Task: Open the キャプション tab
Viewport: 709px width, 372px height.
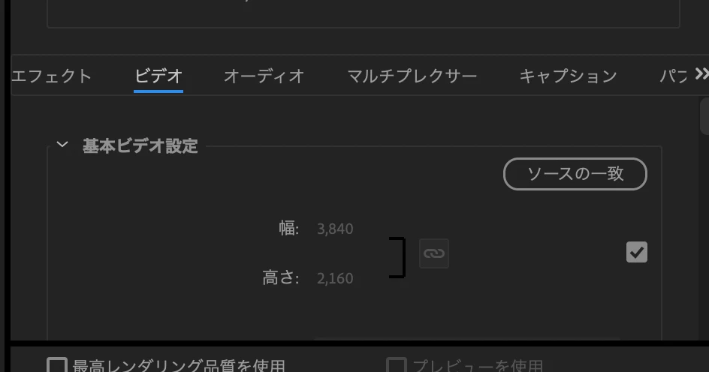Action: [568, 76]
